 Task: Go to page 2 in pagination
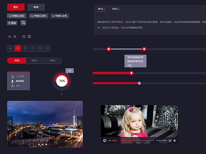coord(25,48)
